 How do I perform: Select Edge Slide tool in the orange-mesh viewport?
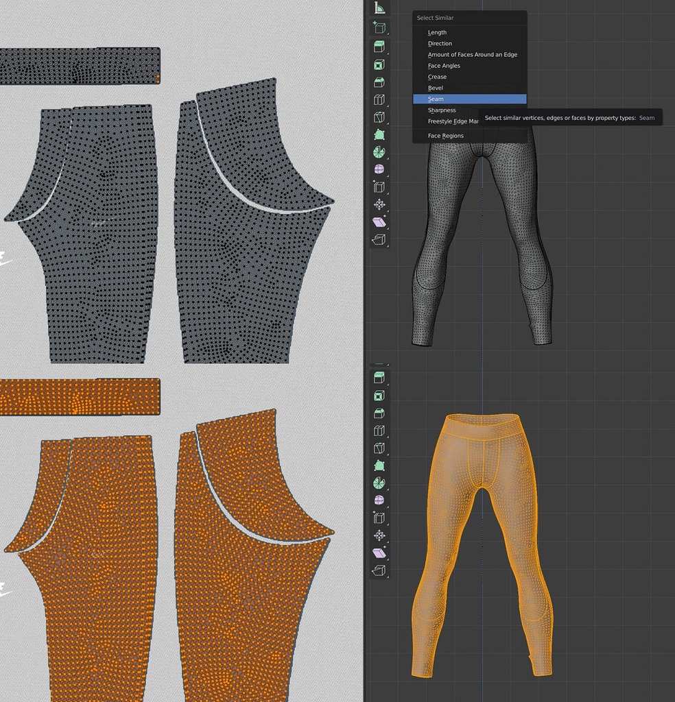tap(379, 518)
